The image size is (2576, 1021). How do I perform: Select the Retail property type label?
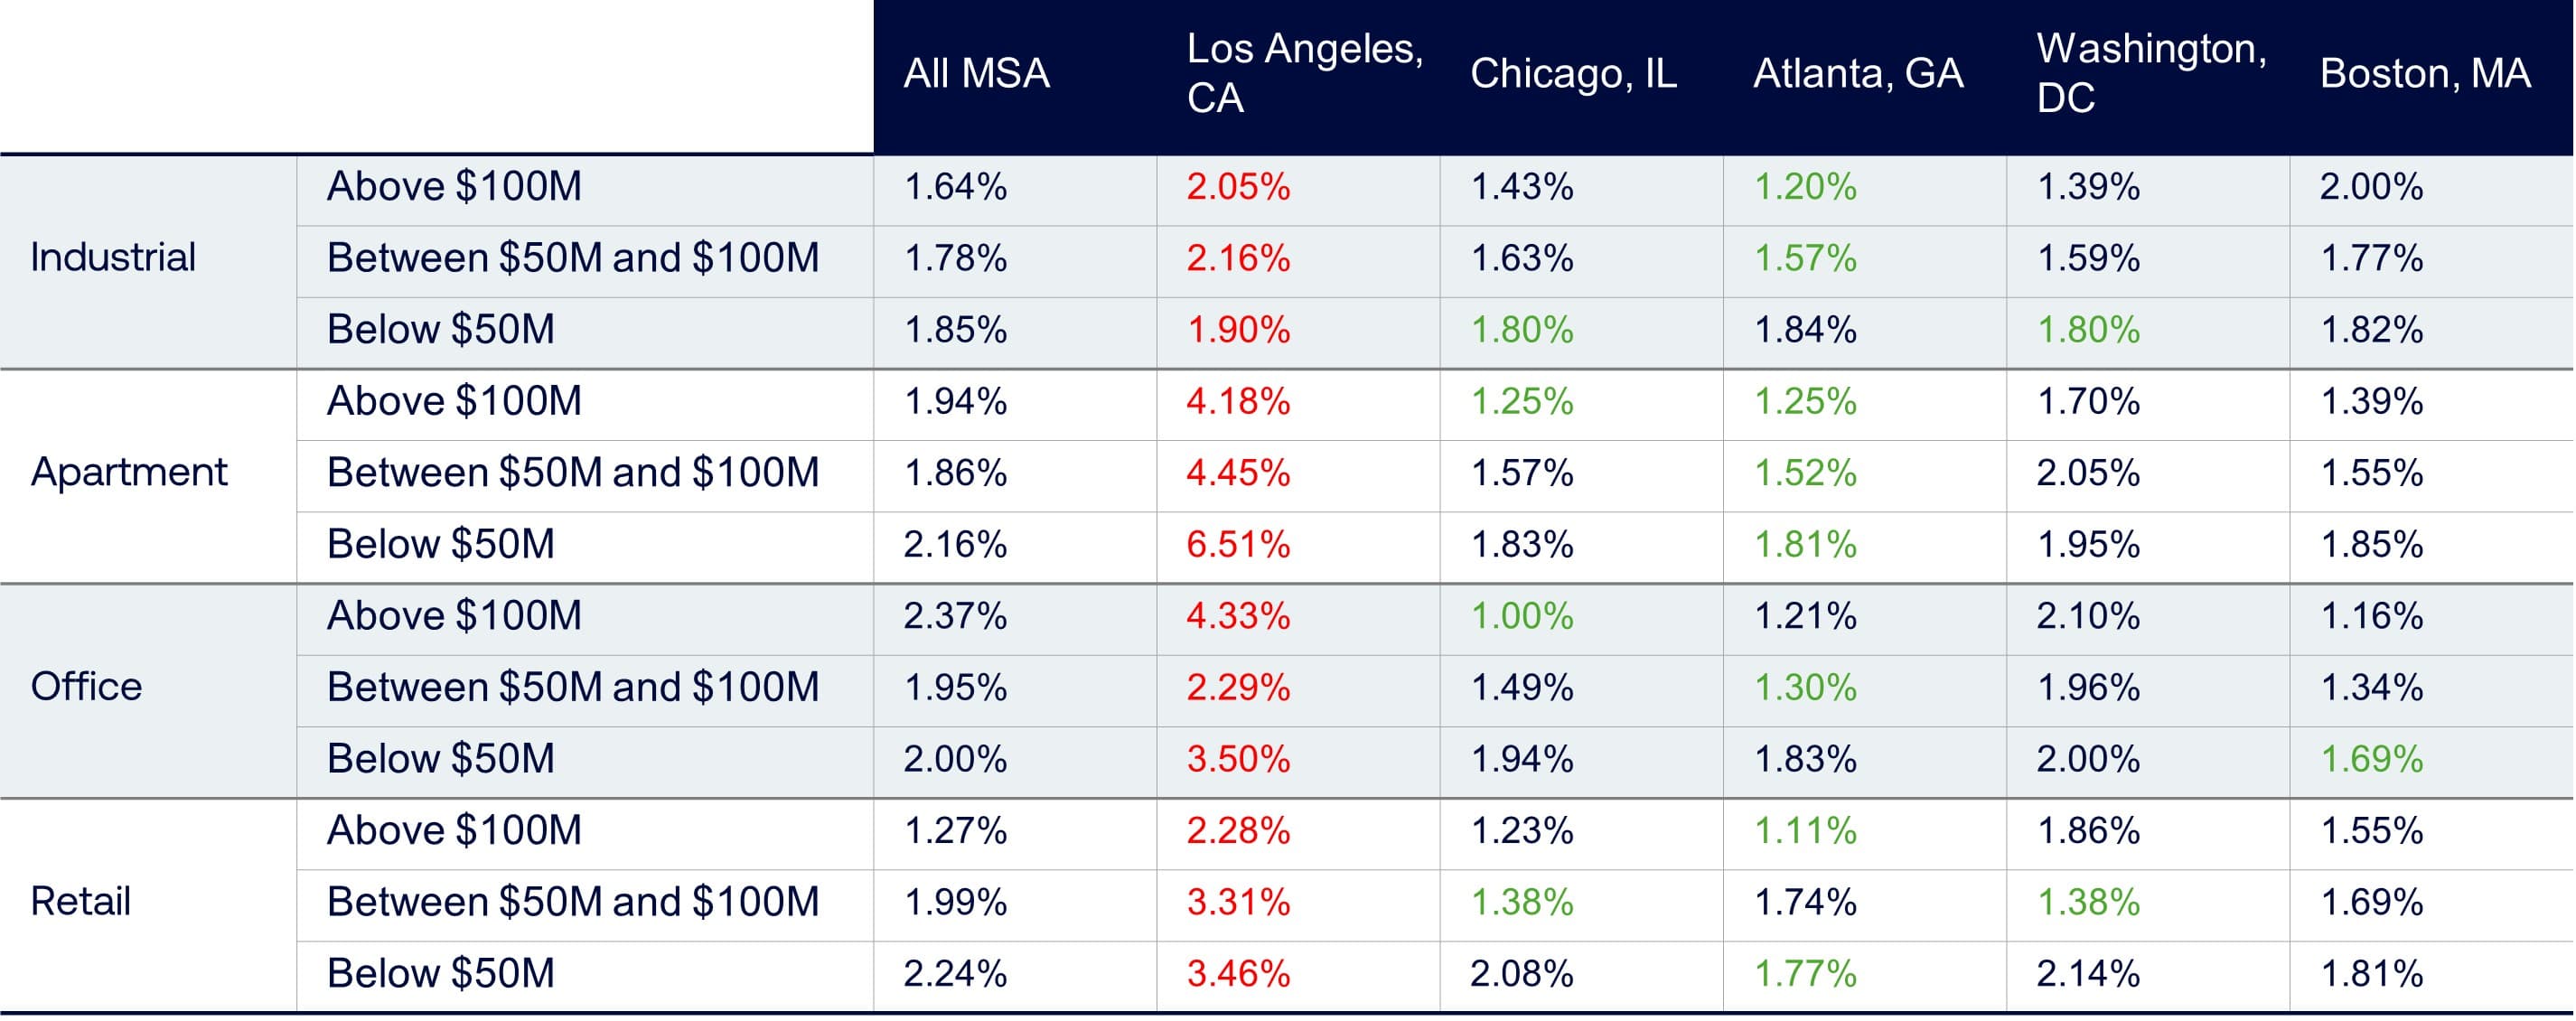pyautogui.click(x=80, y=902)
